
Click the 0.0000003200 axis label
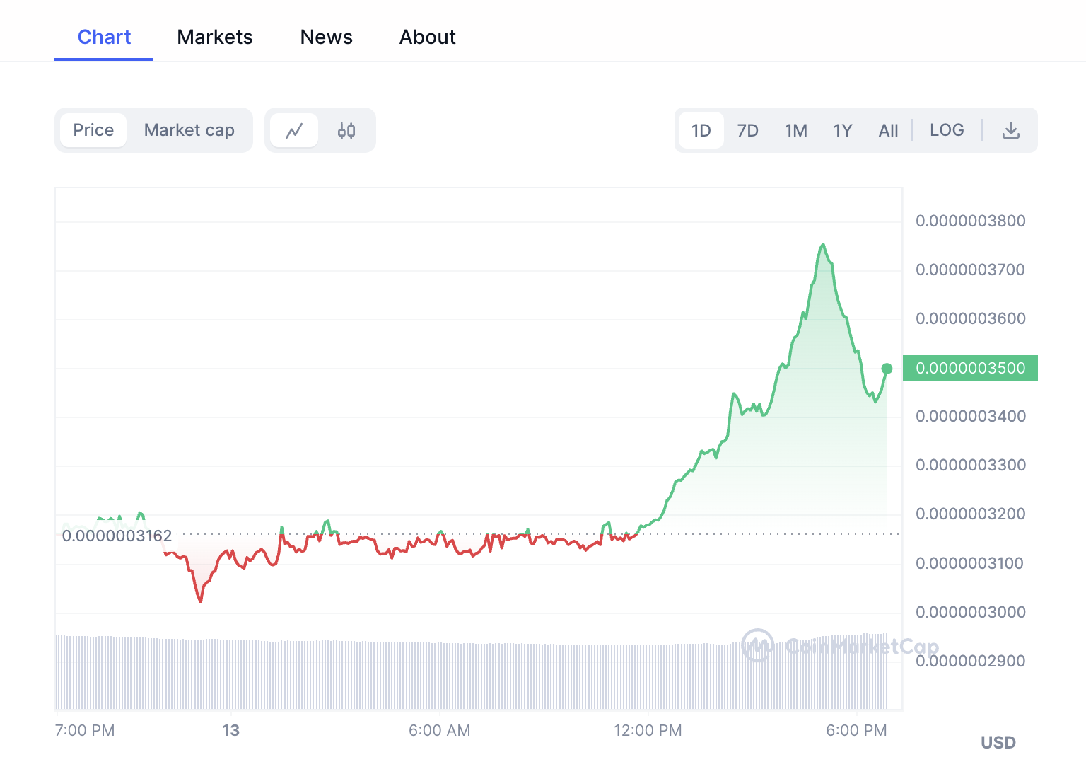pos(971,514)
